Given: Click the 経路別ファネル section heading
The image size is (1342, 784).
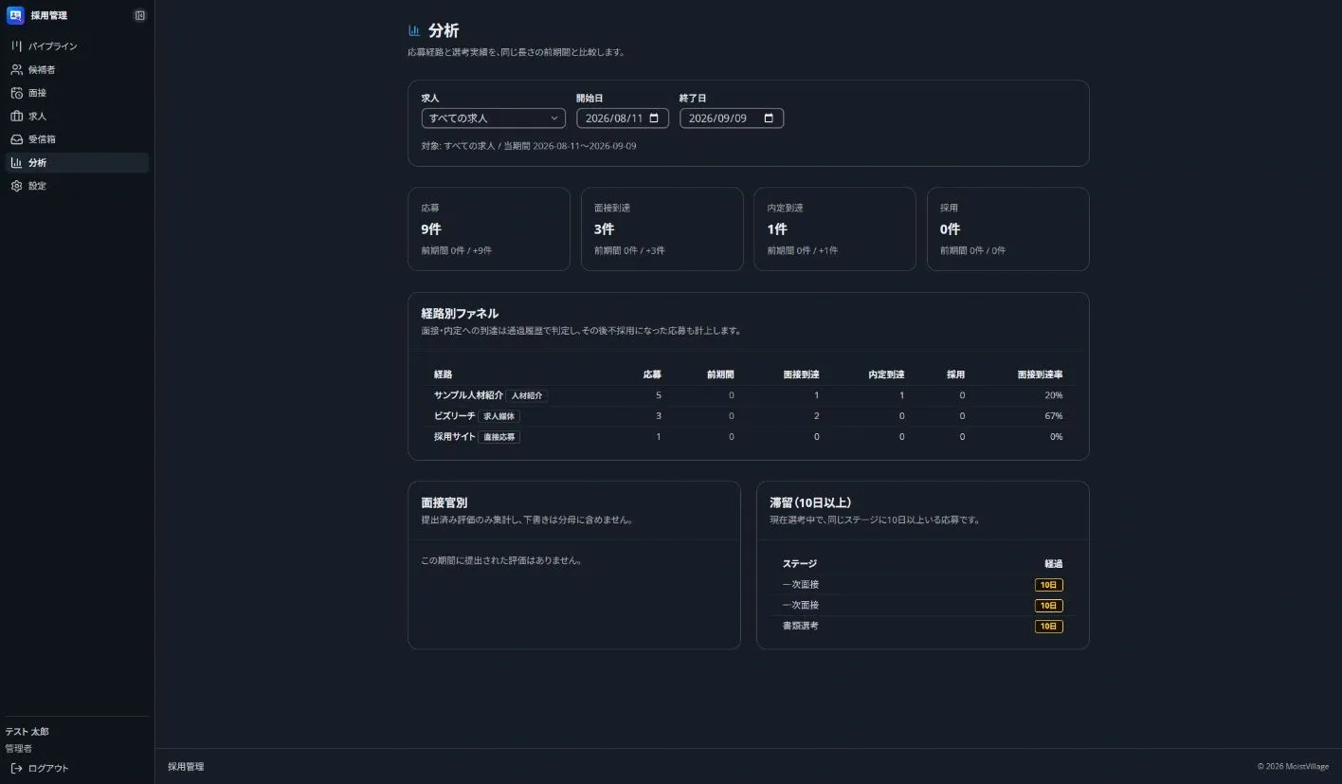Looking at the screenshot, I should tap(460, 314).
